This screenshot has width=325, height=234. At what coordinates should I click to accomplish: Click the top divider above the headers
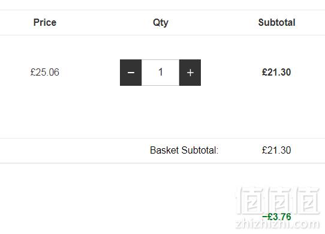click(x=162, y=10)
